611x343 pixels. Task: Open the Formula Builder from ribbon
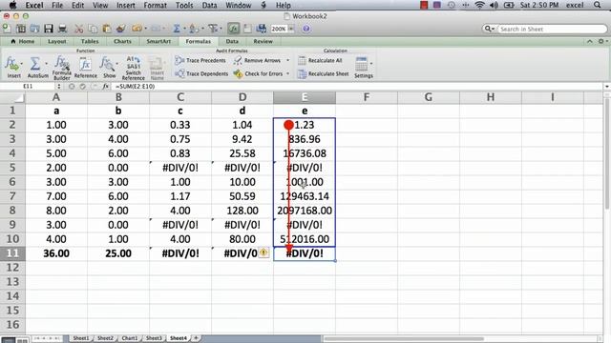click(x=62, y=67)
